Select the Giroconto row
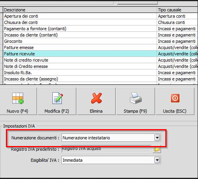Image resolution: width=198 pixels, height=179 pixels. coord(100,41)
